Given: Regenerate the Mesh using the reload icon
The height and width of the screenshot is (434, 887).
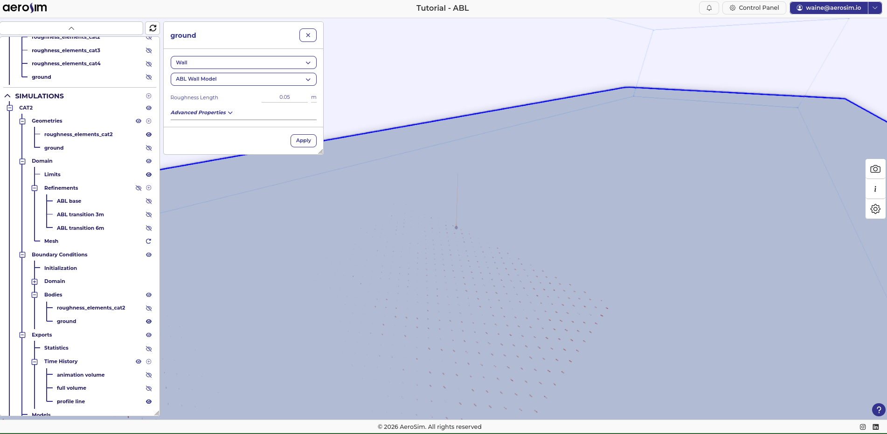Looking at the screenshot, I should 149,241.
